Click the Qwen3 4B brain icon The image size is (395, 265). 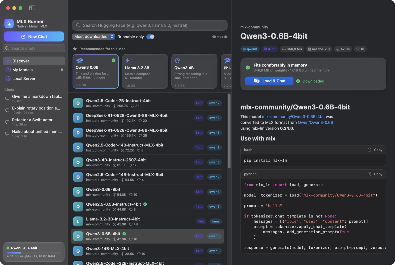[177, 60]
